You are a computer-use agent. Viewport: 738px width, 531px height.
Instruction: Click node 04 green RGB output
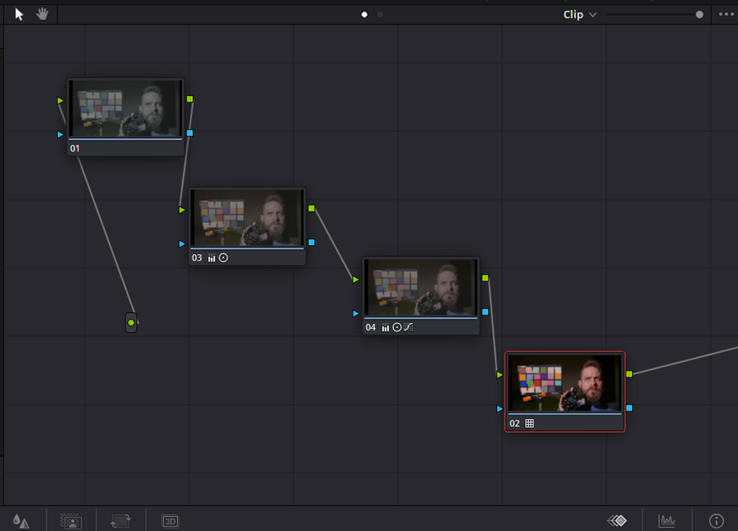(x=485, y=278)
